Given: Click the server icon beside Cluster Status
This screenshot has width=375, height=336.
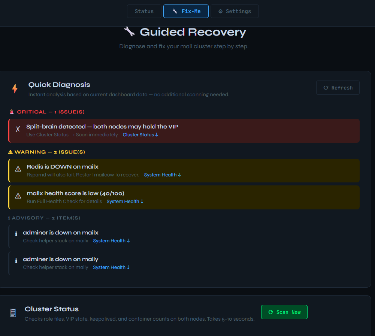Looking at the screenshot, I should click(13, 313).
